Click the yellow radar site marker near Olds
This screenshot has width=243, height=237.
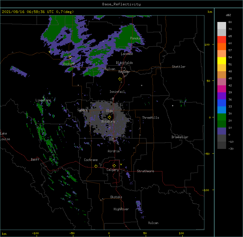click(109, 117)
